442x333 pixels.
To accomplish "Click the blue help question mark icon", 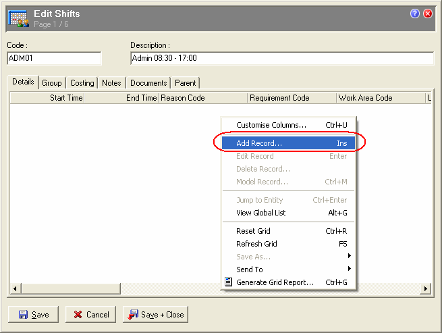I will tap(415, 14).
